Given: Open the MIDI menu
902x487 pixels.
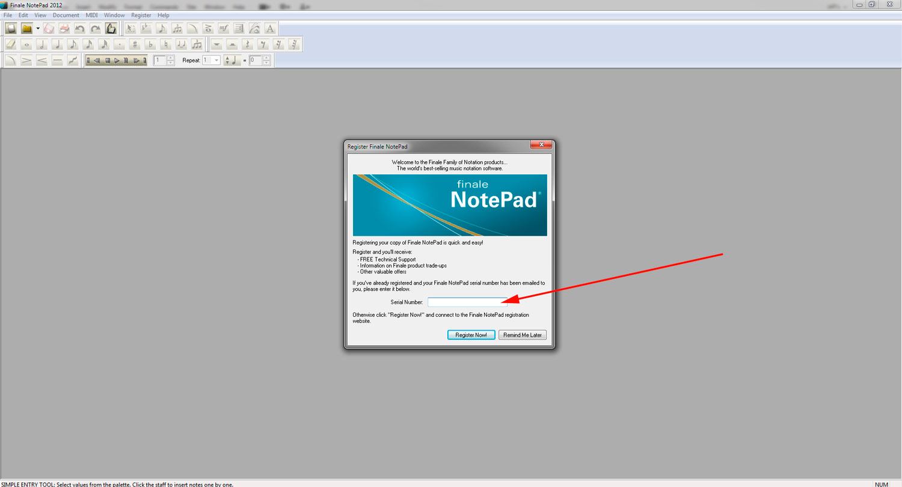Looking at the screenshot, I should click(x=91, y=15).
